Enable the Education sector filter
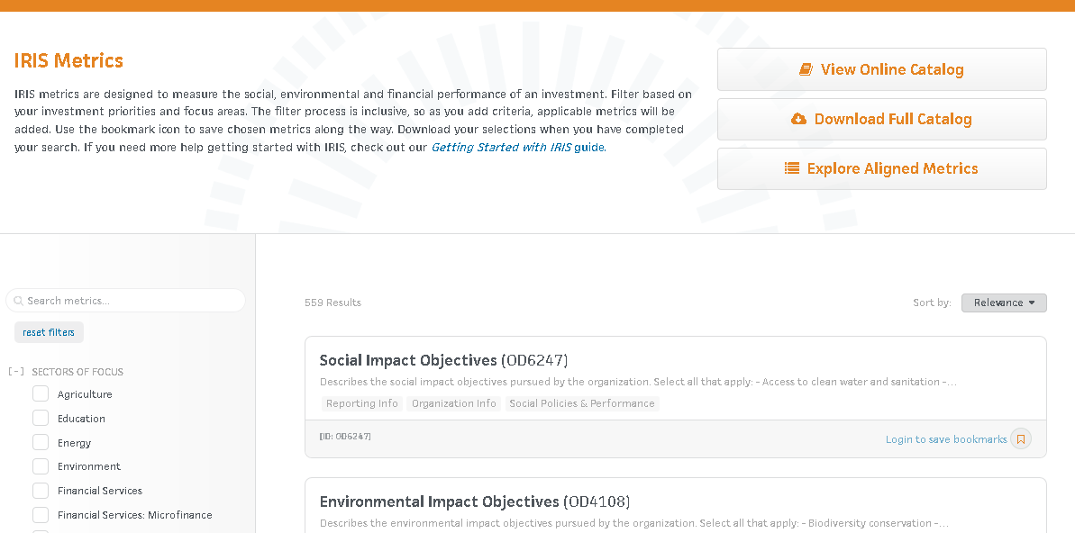Image resolution: width=1075 pixels, height=533 pixels. 41,419
